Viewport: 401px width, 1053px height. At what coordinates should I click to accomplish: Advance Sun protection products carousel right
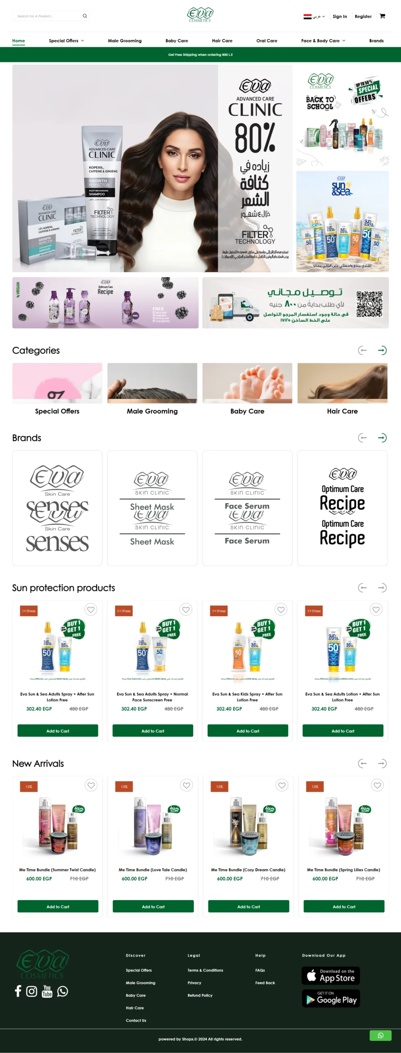coord(382,588)
